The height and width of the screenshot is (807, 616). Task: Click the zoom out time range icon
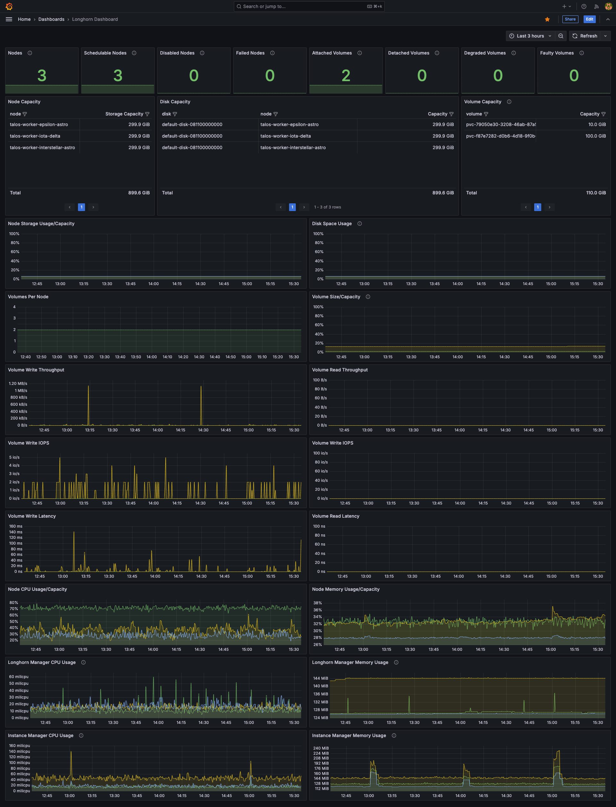coord(560,36)
